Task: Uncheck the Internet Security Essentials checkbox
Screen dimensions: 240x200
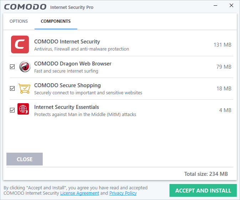Action: pos(12,110)
